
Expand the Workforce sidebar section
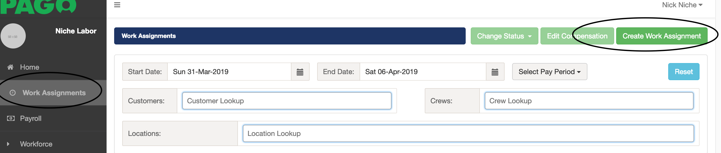[36, 144]
